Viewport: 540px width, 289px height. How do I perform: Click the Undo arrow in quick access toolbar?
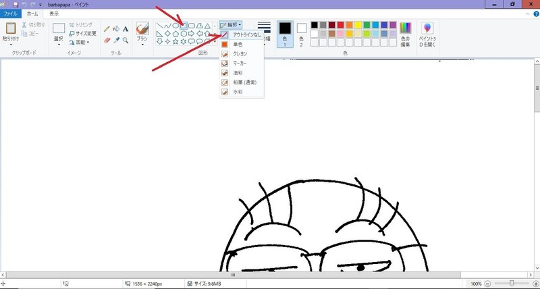tap(24, 5)
